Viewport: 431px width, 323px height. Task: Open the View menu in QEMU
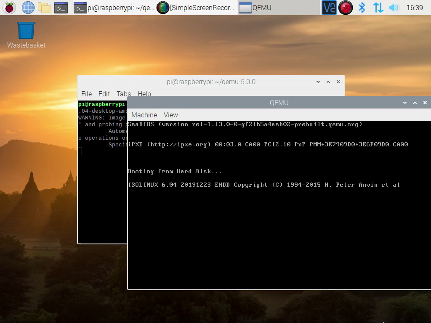pyautogui.click(x=171, y=115)
